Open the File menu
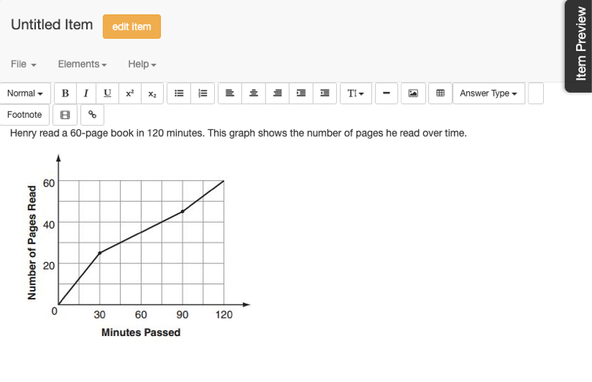The image size is (592, 382). coord(23,64)
